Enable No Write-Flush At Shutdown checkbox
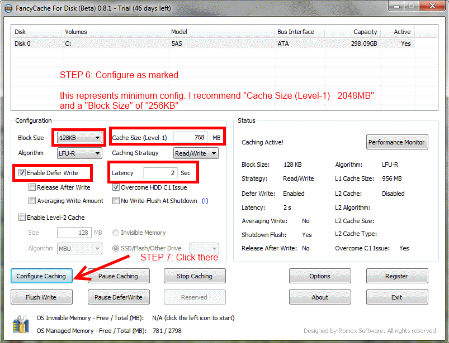 point(116,201)
